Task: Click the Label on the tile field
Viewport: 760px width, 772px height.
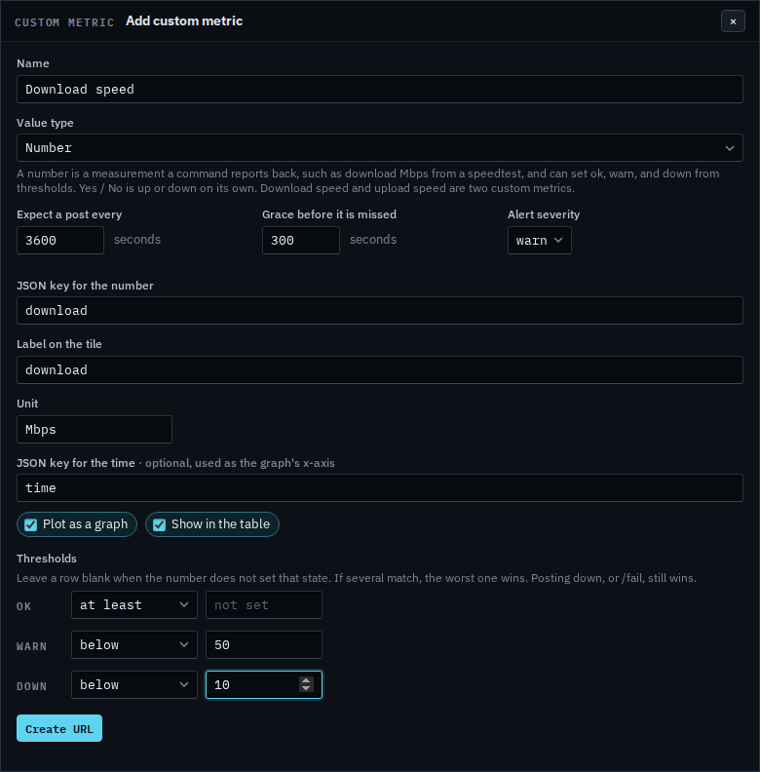Action: pos(379,369)
